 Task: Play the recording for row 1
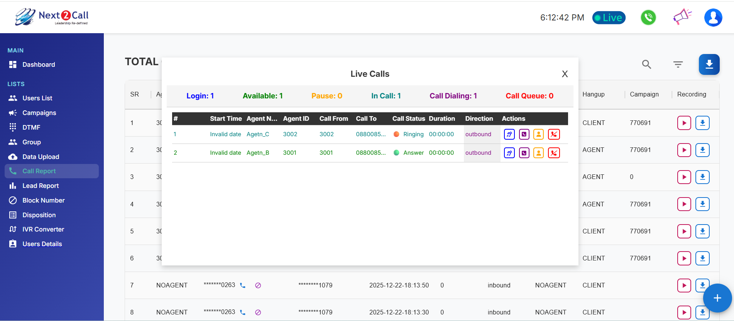(684, 123)
